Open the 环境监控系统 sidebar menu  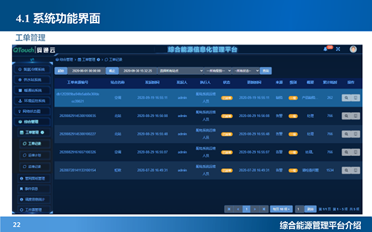[x=33, y=100]
